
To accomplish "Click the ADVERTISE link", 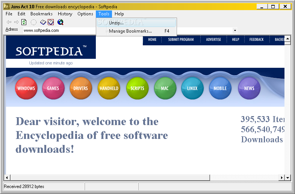I will coord(213,40).
